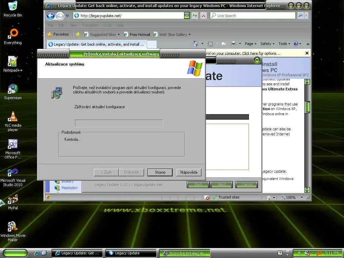Launch the Everything search icon

[x=13, y=37]
